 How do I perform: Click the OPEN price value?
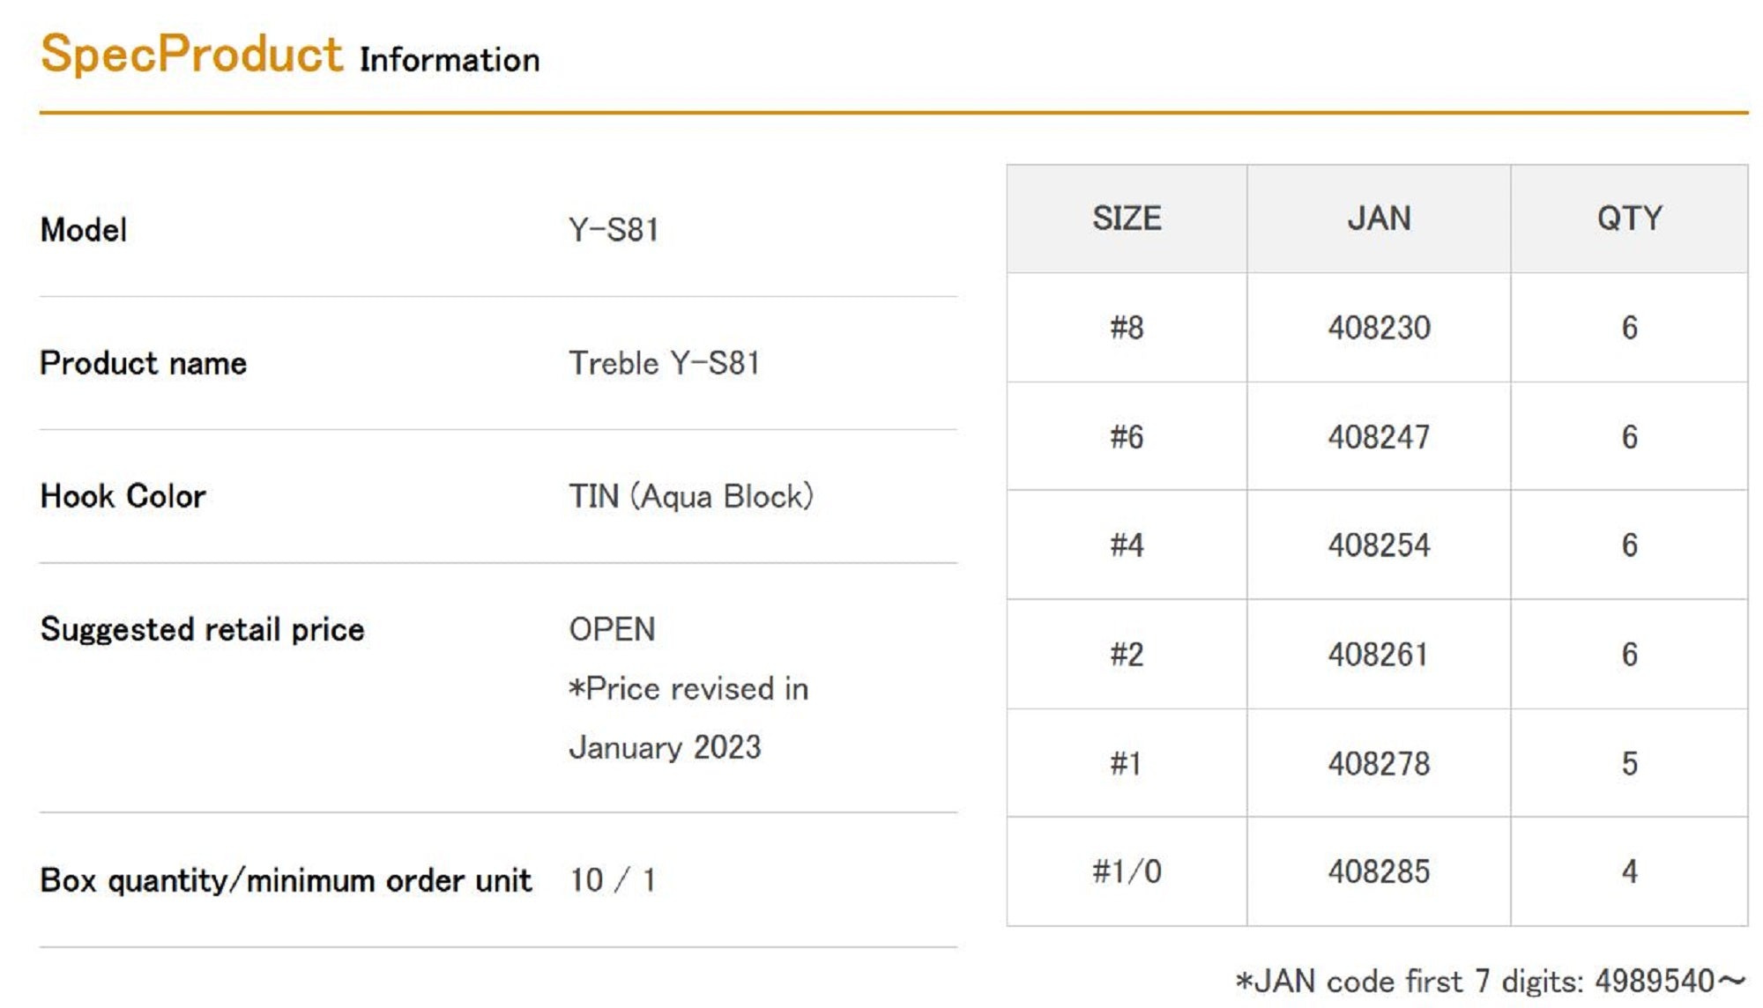coord(612,629)
